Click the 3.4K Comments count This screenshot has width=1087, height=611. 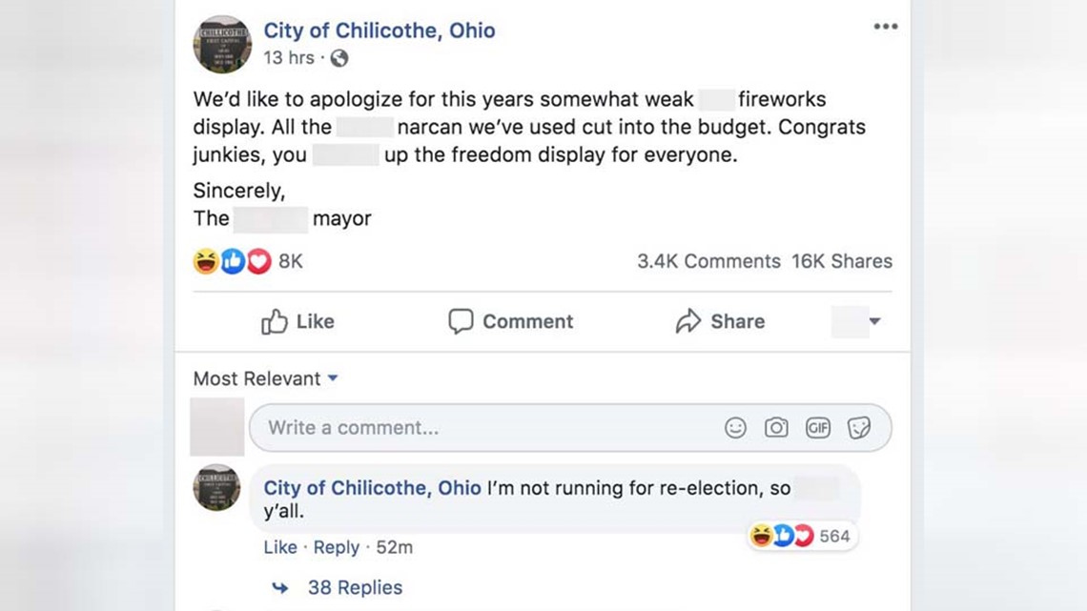pyautogui.click(x=708, y=261)
